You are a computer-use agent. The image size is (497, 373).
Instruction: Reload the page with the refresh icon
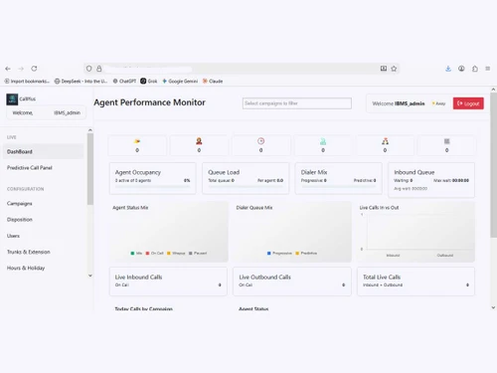tap(34, 69)
